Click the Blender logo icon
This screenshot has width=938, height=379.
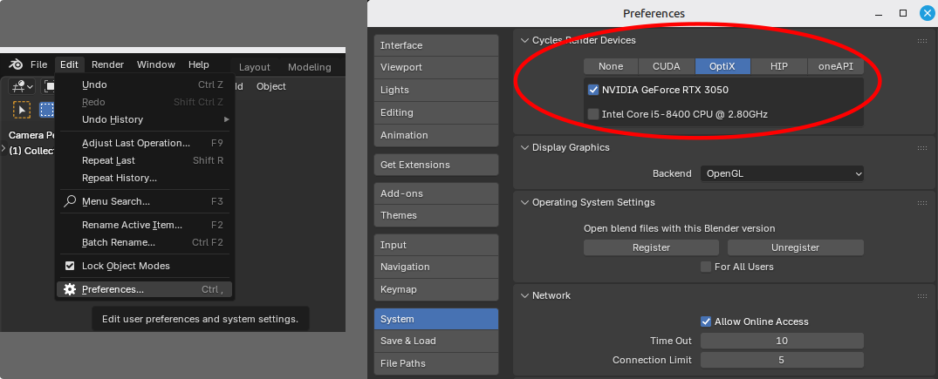coord(16,64)
